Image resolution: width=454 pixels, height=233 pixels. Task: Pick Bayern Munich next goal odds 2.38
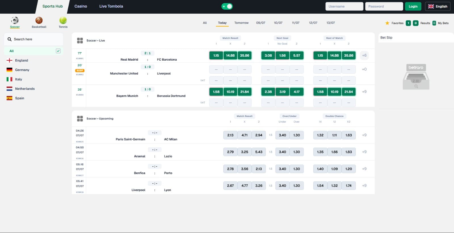point(268,92)
